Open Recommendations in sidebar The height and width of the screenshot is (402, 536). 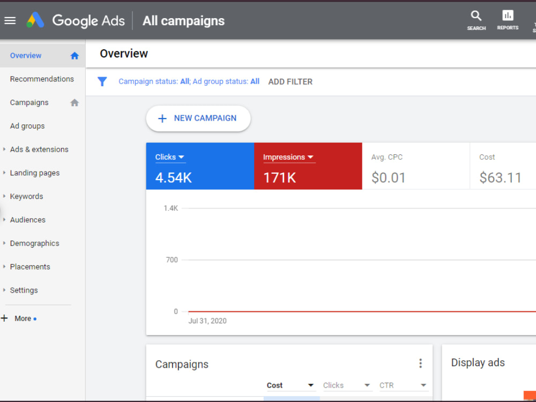point(42,79)
